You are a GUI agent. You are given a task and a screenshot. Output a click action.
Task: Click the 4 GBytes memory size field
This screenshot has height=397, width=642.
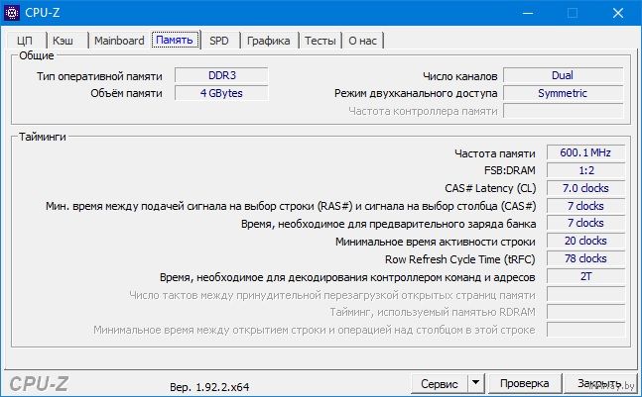tap(221, 93)
